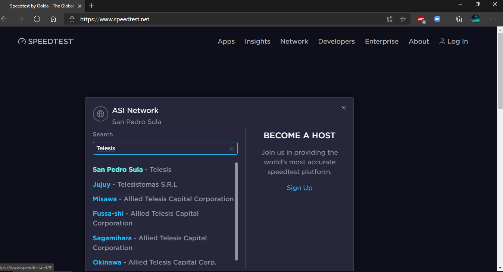Open the Adblock Plus extension icon
Image resolution: width=503 pixels, height=272 pixels.
coord(421,19)
